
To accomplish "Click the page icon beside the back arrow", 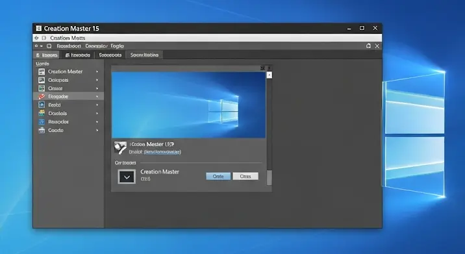I will pos(44,38).
